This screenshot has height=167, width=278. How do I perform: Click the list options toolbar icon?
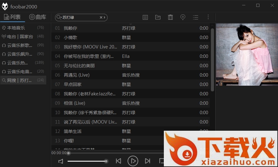coord(196,17)
